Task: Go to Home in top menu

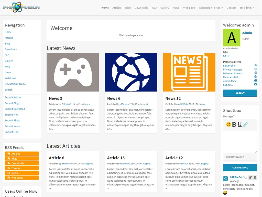Action: pyautogui.click(x=105, y=8)
